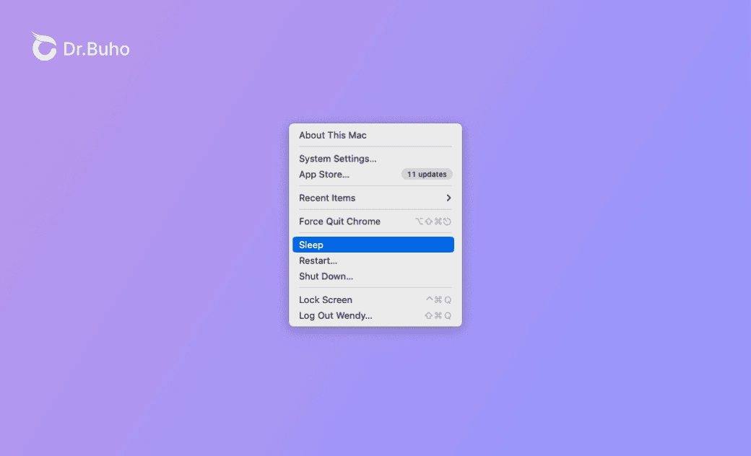Choose Shut Down from the menu

[326, 276]
